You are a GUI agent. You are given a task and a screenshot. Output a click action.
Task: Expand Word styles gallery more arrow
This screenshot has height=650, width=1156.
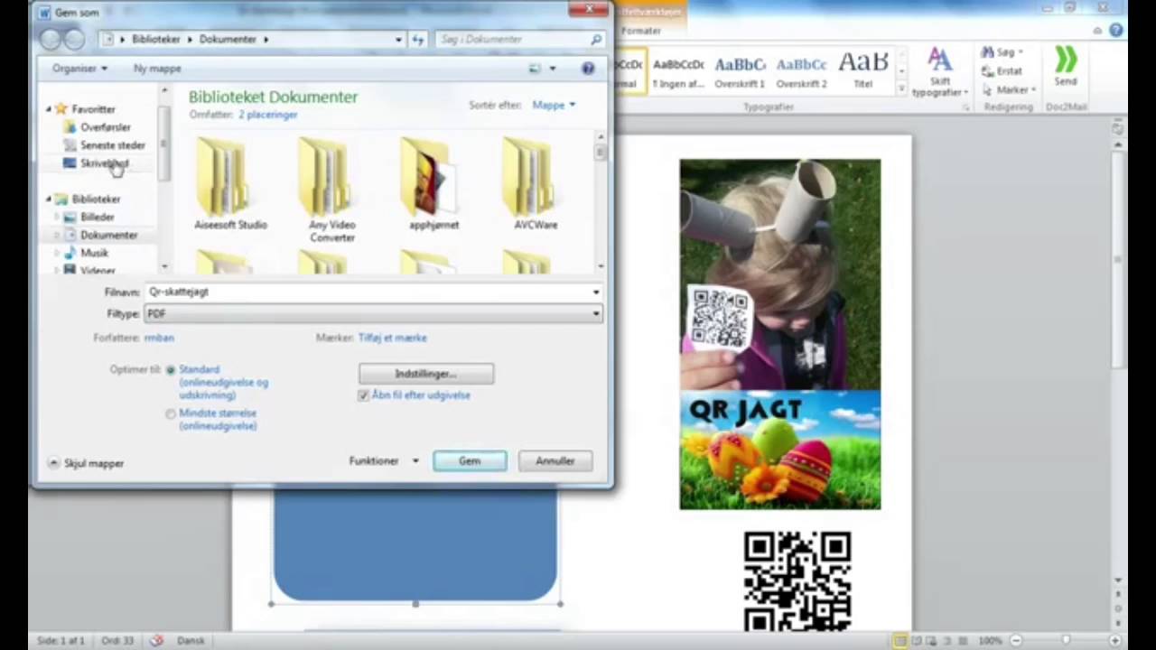point(901,88)
